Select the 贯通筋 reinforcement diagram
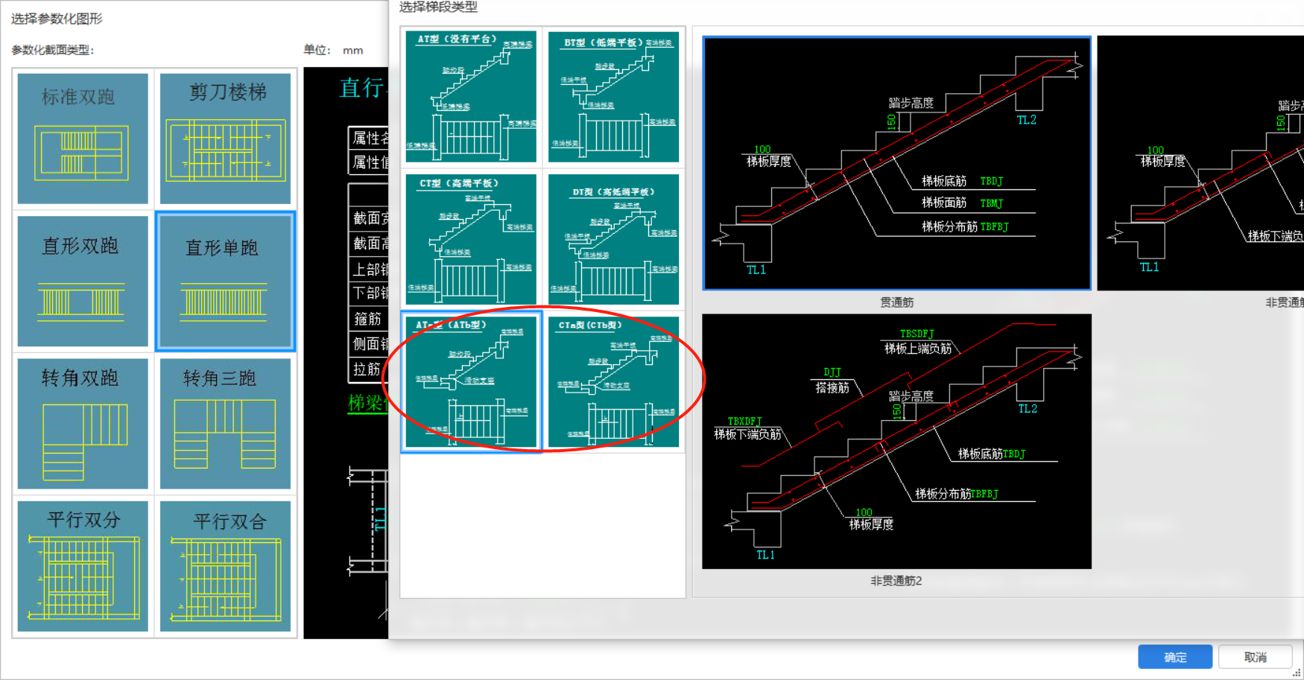Image resolution: width=1304 pixels, height=680 pixels. 897,163
